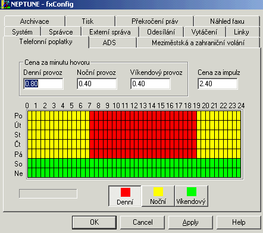Viewport: 263px width, 233px height.
Task: Click the Cena za impulz field
Action: tap(218, 84)
